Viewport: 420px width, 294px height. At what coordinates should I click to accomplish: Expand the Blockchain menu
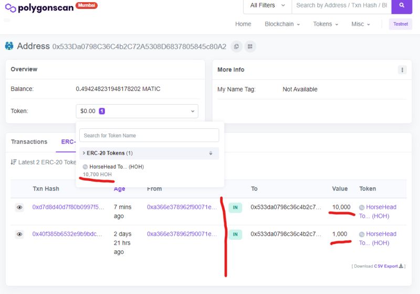282,24
